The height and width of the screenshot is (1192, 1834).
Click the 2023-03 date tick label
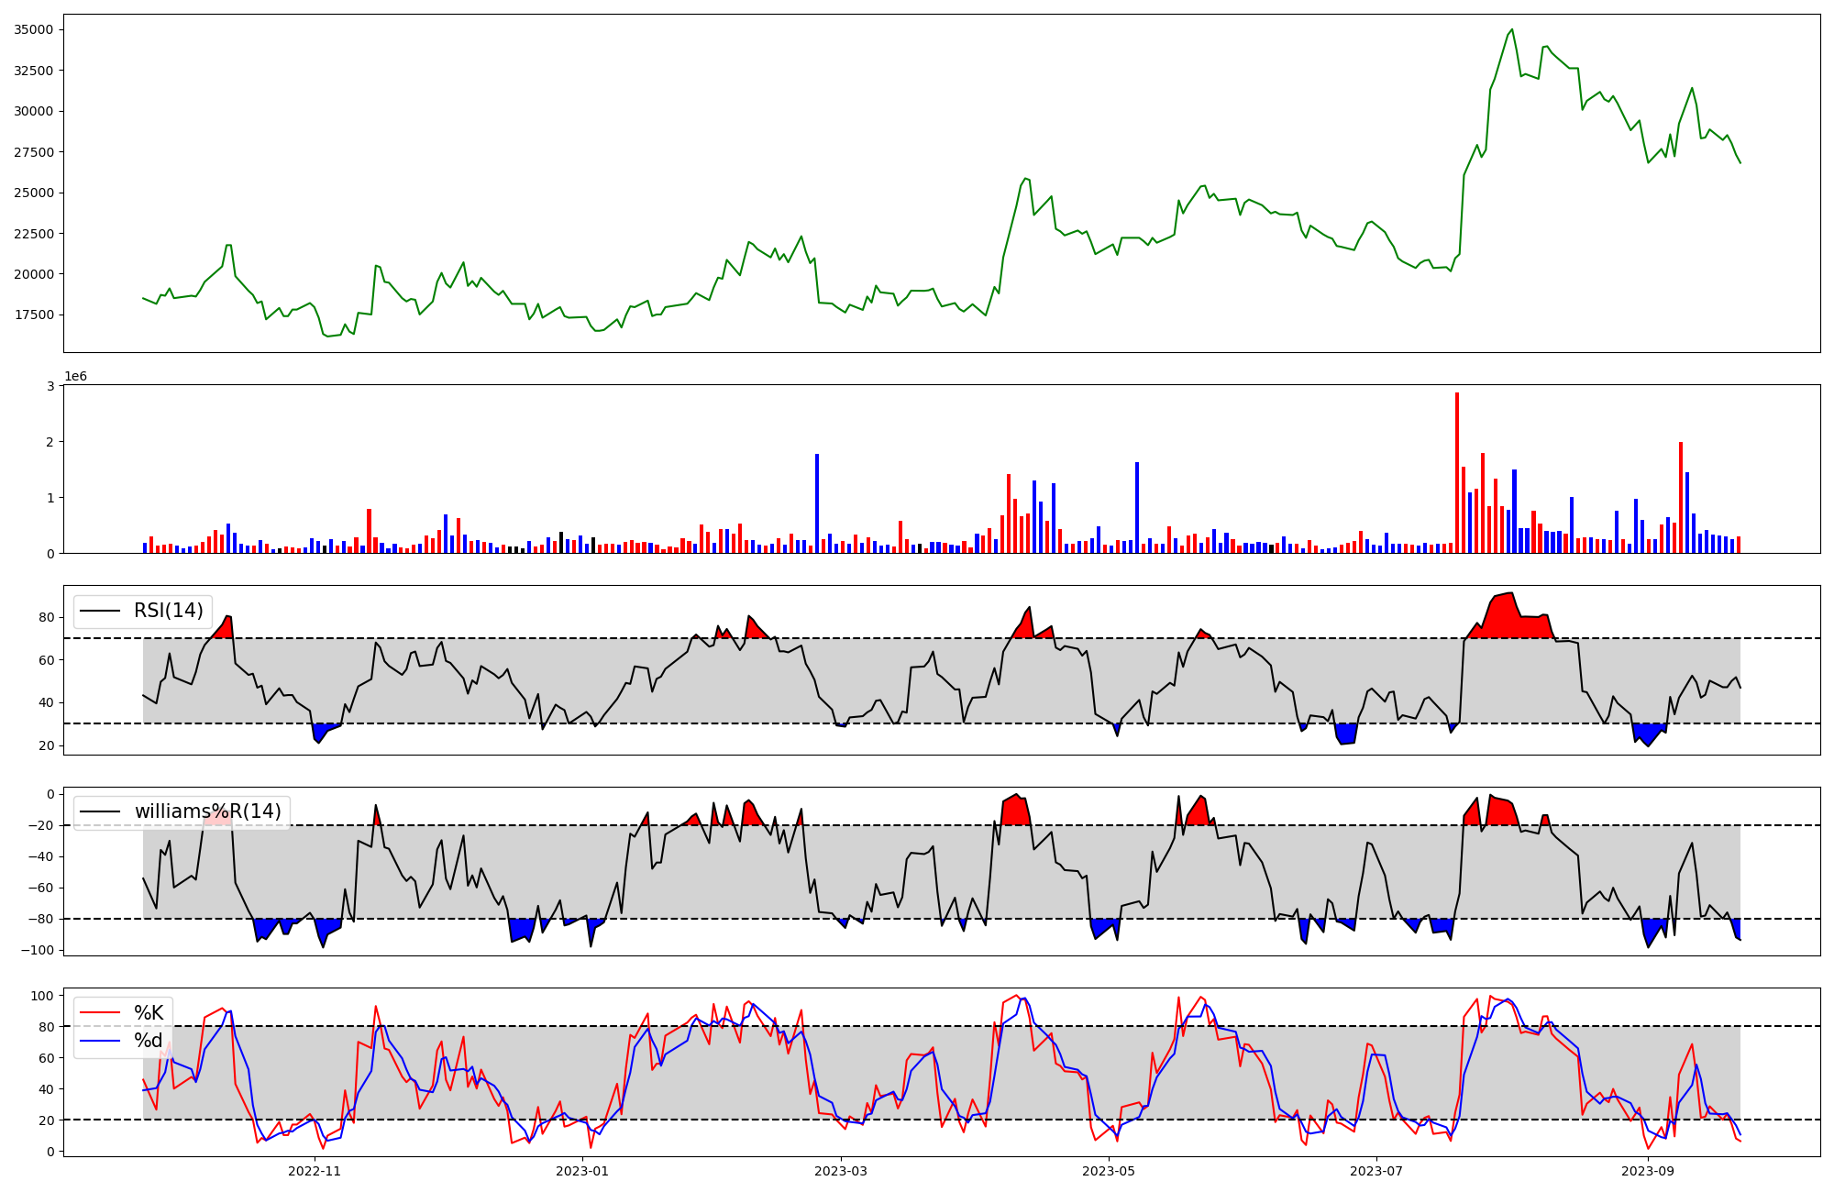click(841, 1171)
